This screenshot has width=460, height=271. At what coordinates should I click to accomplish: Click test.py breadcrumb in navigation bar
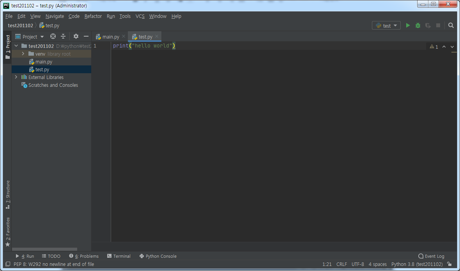coord(49,25)
